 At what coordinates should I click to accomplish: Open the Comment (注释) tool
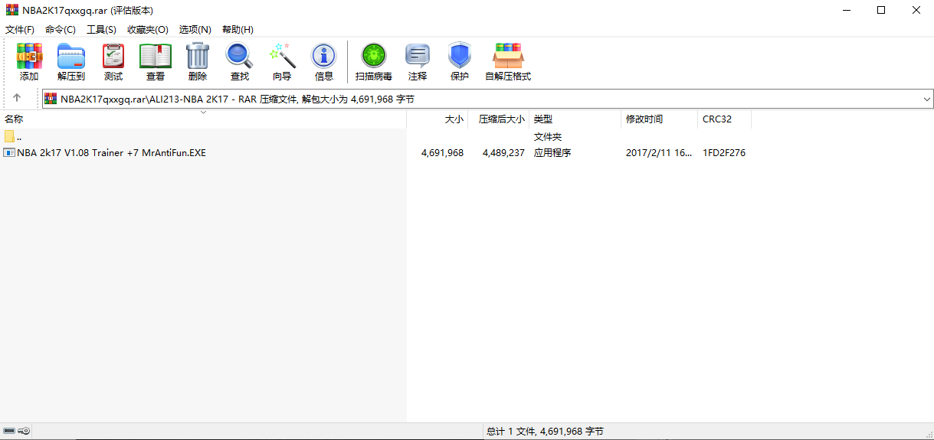(418, 62)
